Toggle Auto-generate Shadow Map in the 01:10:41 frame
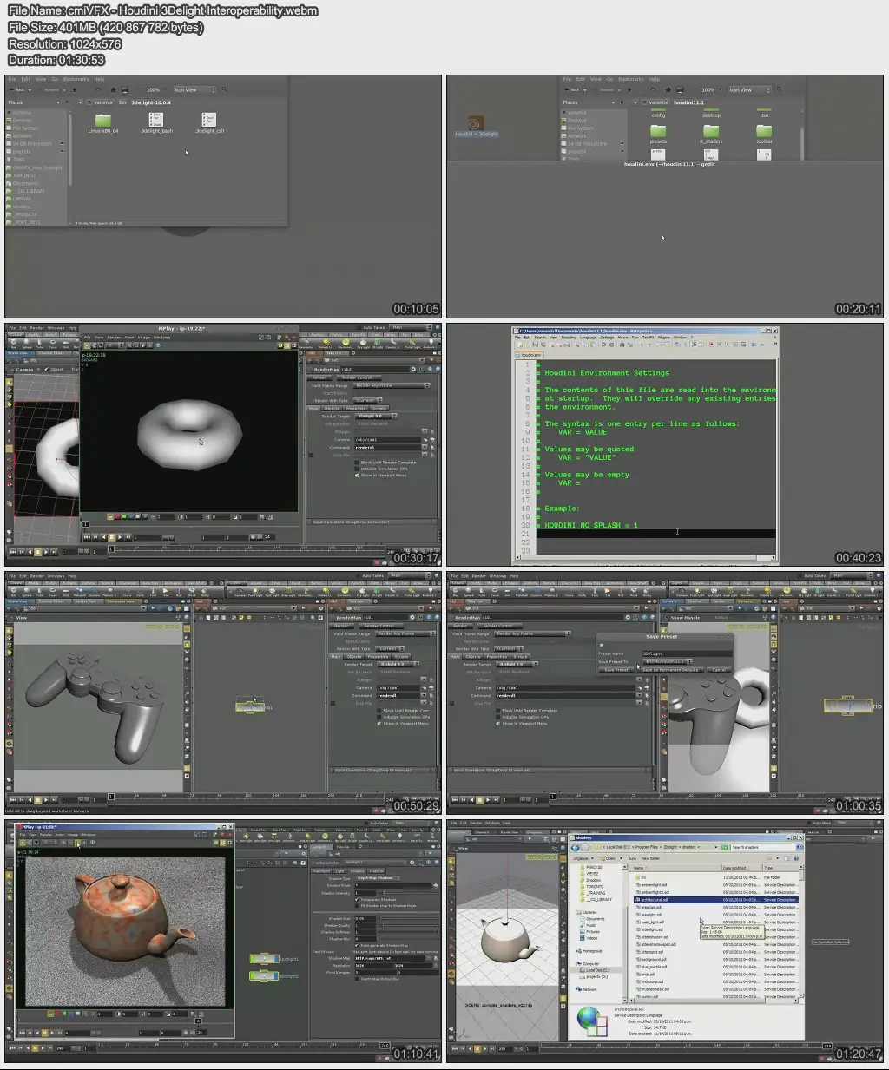This screenshot has width=889, height=1070. click(358, 945)
